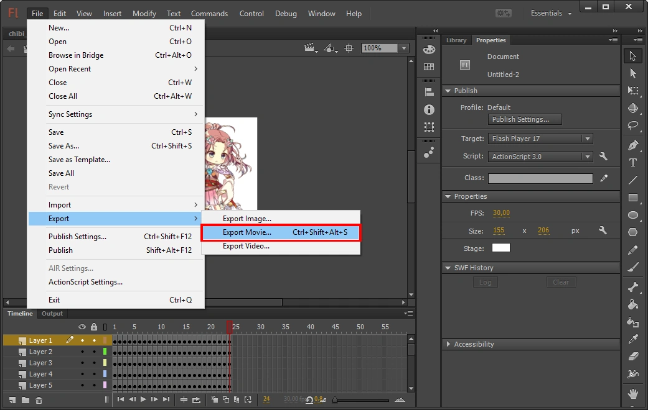Open the Target Flash Player dropdown
Screen dimensions: 648x410
point(540,139)
